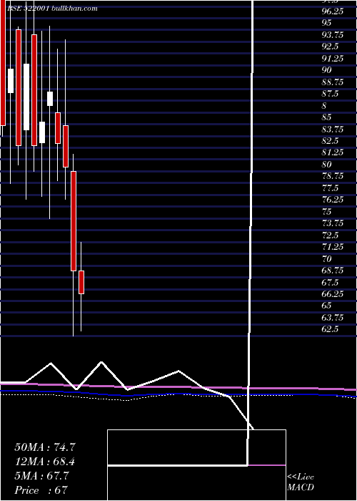Click the 77.5 price axis label
This screenshot has width=357, height=501.
coord(330,188)
